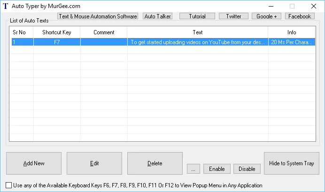Click Hide to System Tray button
325x192 pixels.
pyautogui.click(x=291, y=163)
